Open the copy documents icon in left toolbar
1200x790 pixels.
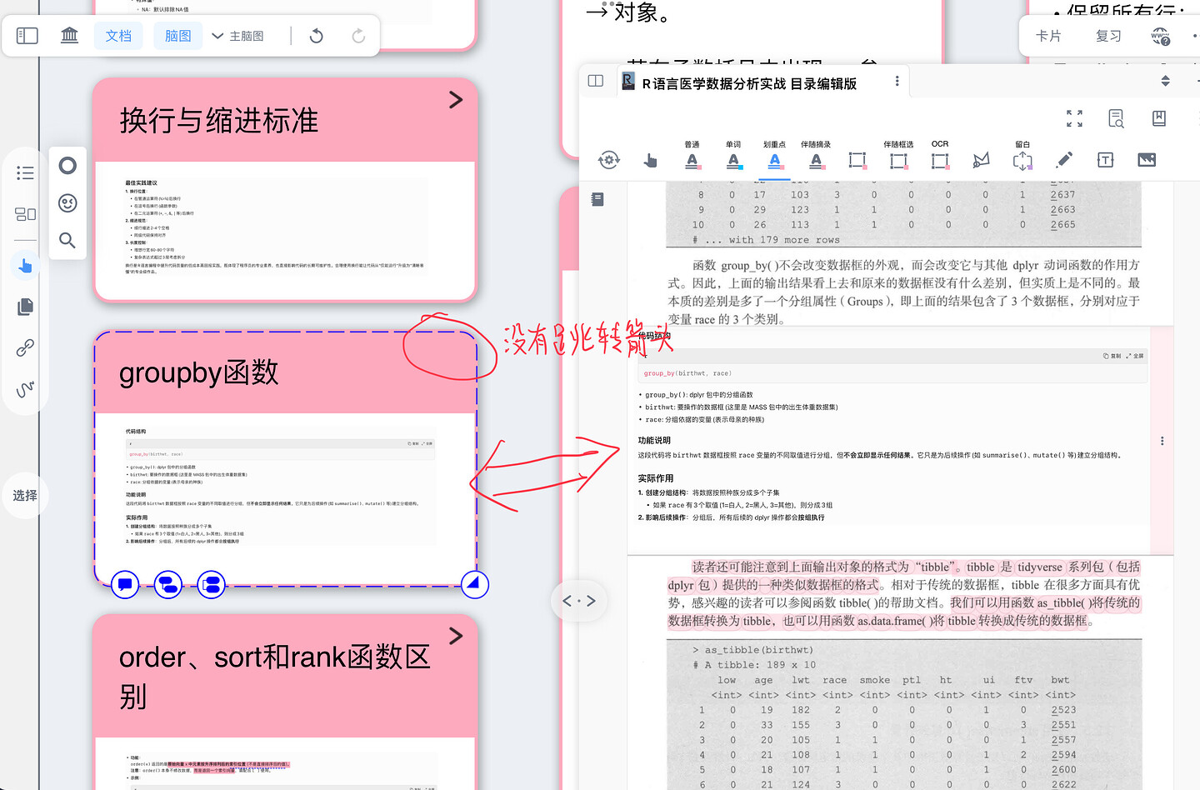(25, 307)
